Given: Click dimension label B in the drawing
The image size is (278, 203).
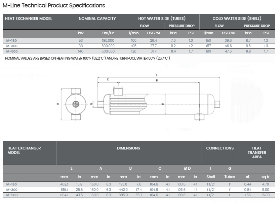Looking at the screenshot, I should (x=157, y=80).
